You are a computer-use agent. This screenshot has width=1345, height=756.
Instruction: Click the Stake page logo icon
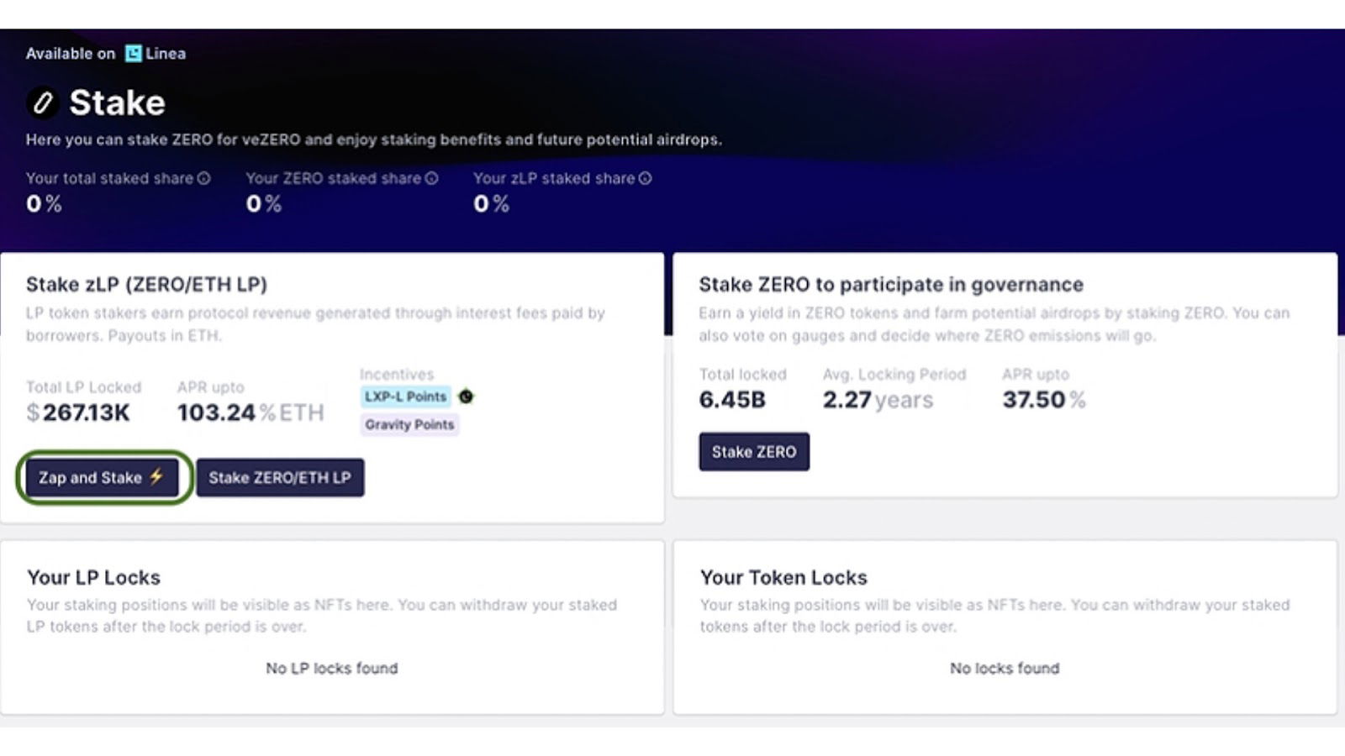click(x=42, y=102)
